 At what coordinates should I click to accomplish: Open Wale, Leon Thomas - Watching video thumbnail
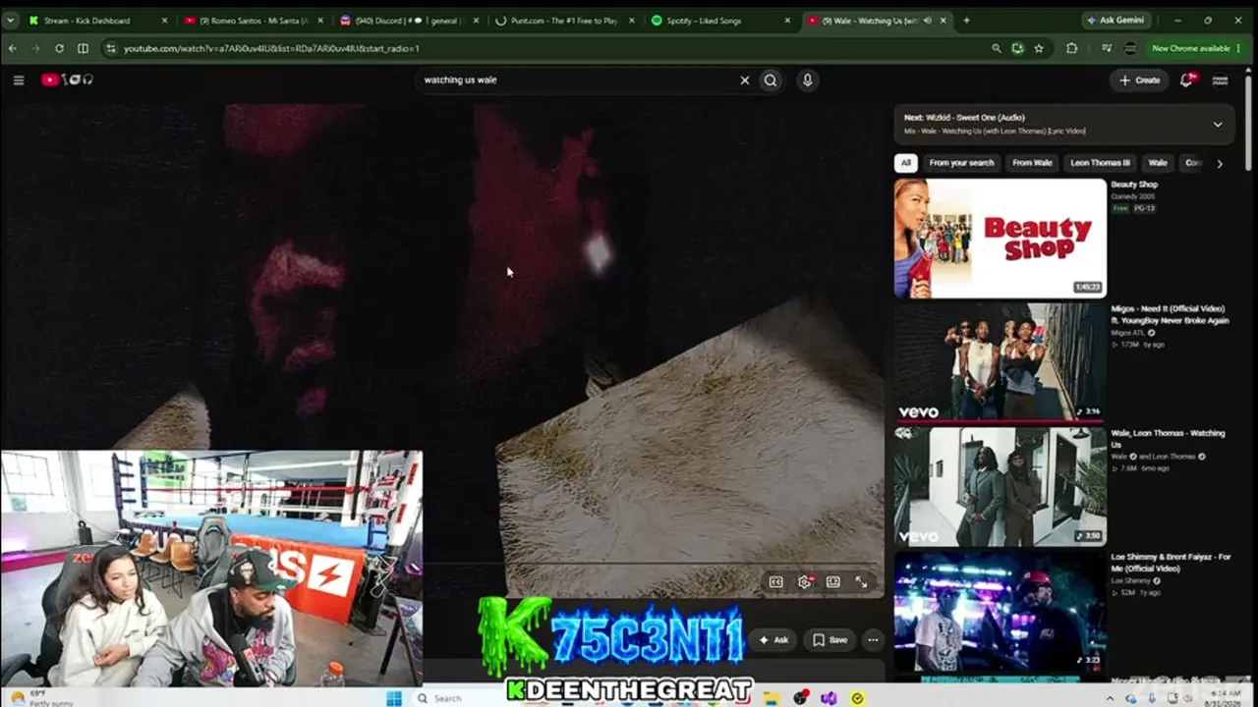coord(1001,487)
